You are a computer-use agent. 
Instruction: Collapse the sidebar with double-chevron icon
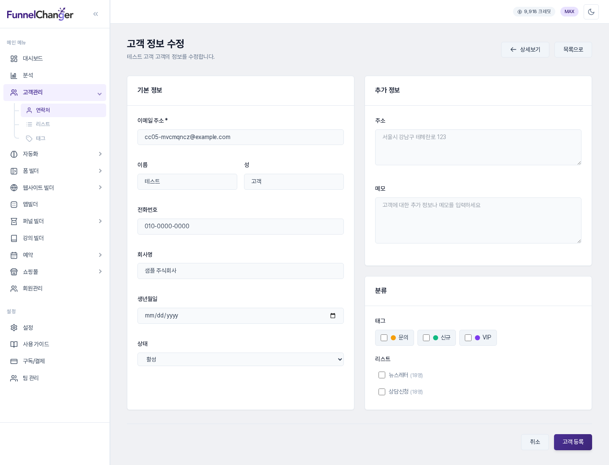[96, 14]
